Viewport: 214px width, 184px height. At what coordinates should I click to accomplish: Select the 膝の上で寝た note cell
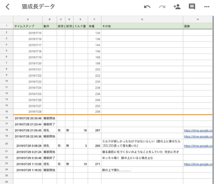coord(142,170)
